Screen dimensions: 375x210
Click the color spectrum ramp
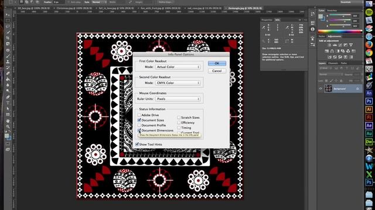coord(340,31)
